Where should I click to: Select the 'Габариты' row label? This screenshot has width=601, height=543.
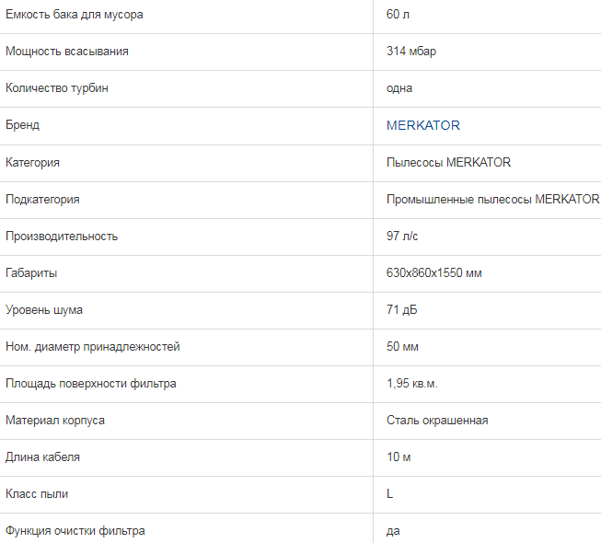tap(31, 272)
